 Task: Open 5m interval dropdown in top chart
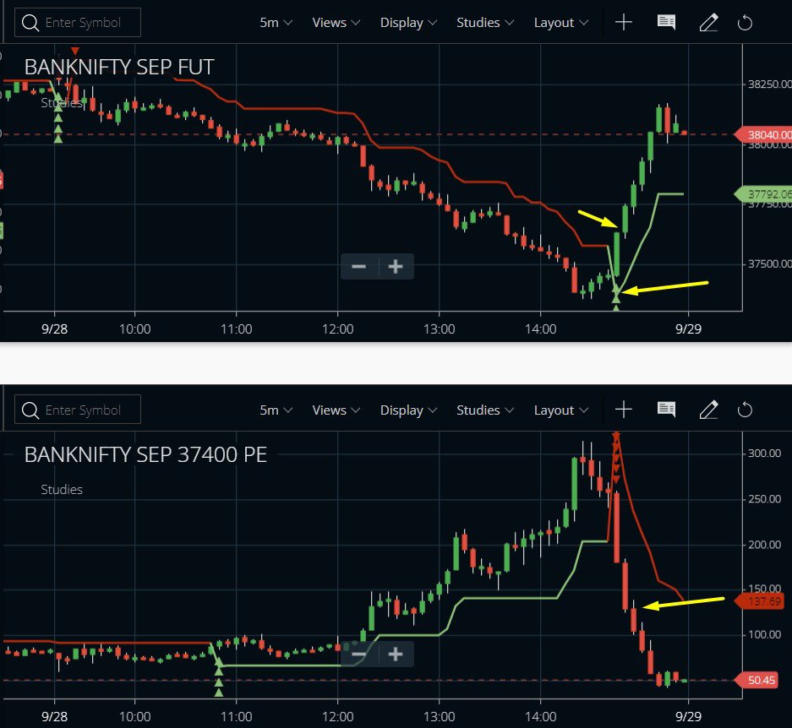tap(276, 23)
